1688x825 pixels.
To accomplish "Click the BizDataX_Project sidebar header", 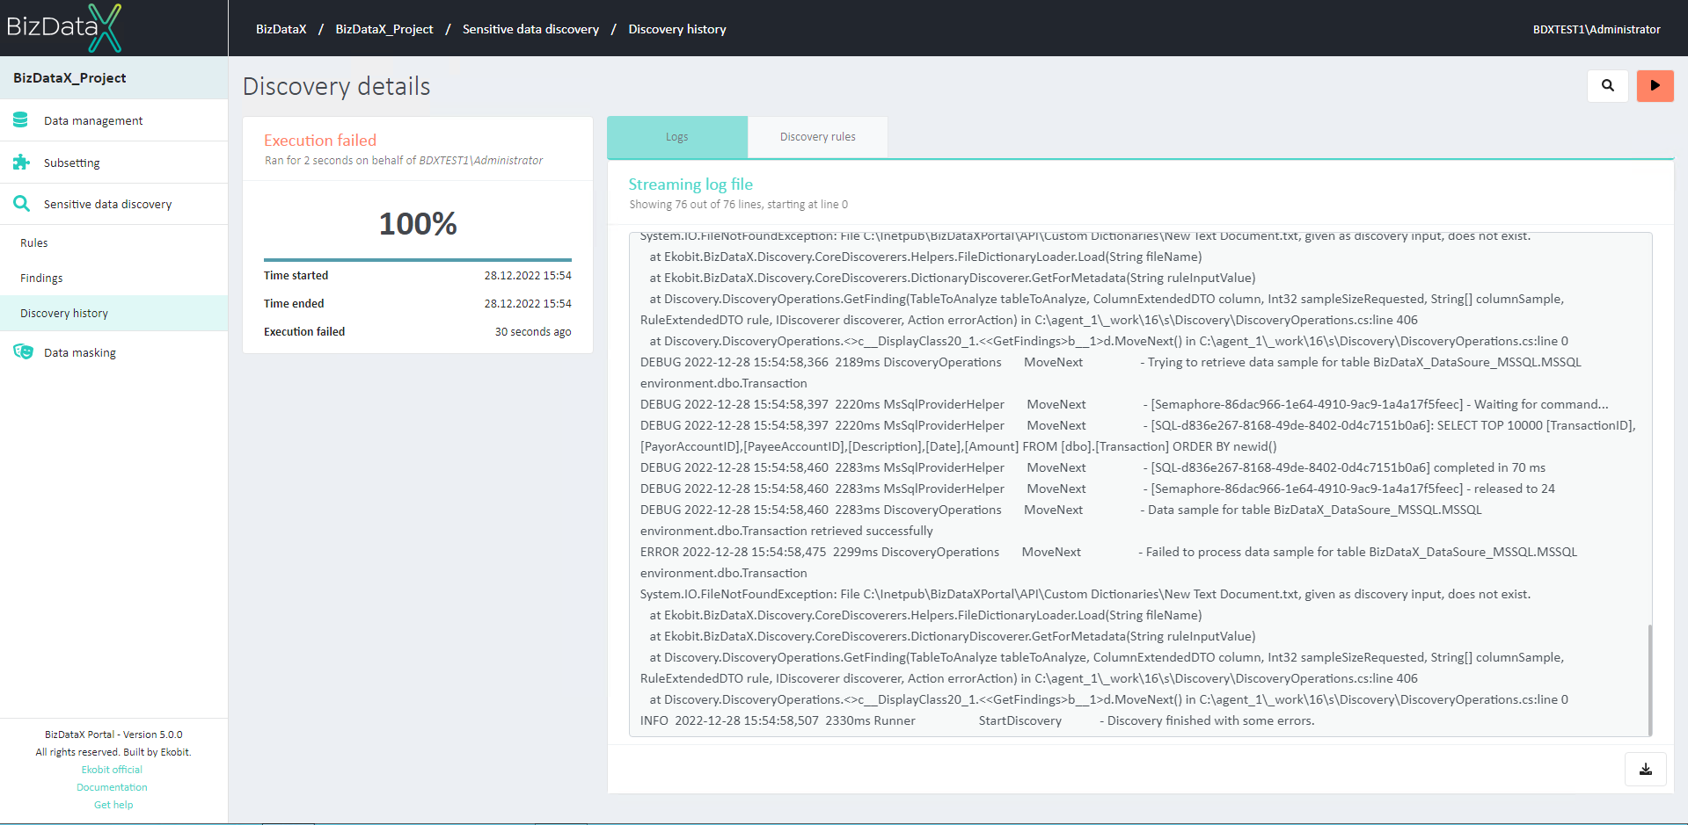I will point(114,77).
